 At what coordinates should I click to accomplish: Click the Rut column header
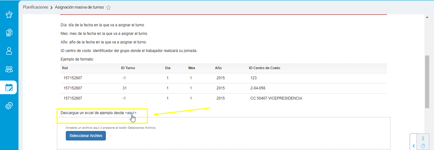tap(65, 68)
